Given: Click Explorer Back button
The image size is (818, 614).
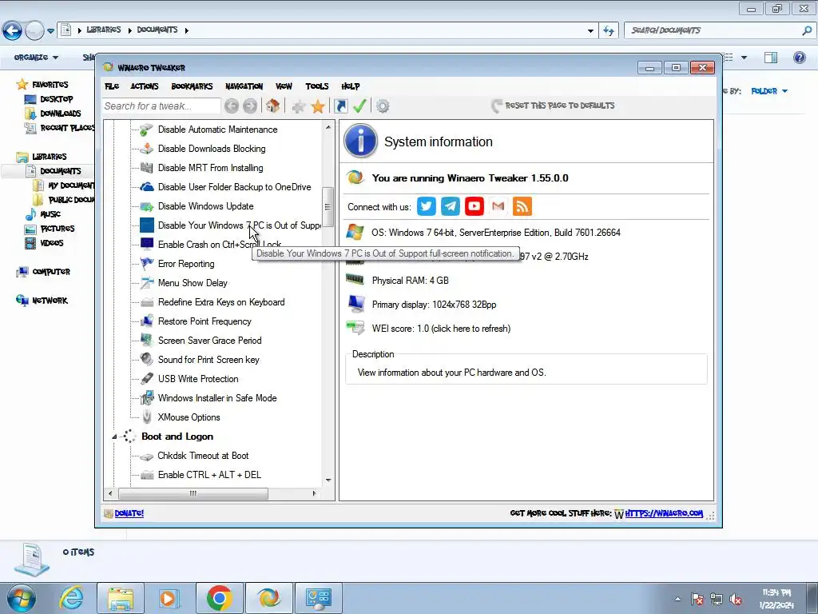Looking at the screenshot, I should pos(12,31).
